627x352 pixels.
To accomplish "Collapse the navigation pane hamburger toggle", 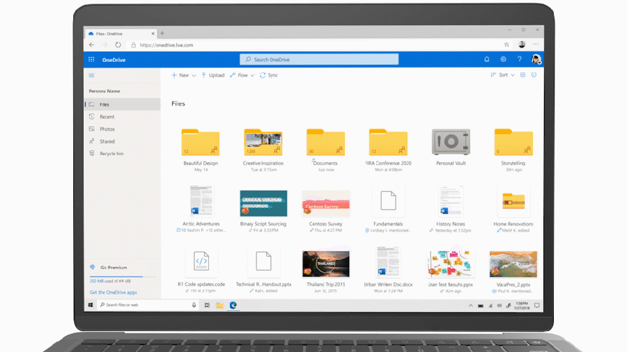I will pyautogui.click(x=91, y=75).
